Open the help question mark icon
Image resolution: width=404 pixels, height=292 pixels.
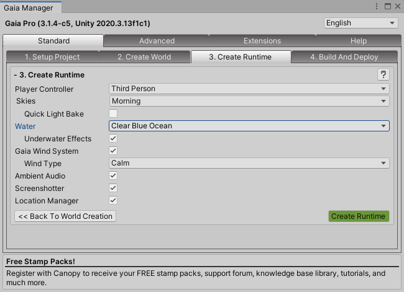(x=383, y=75)
